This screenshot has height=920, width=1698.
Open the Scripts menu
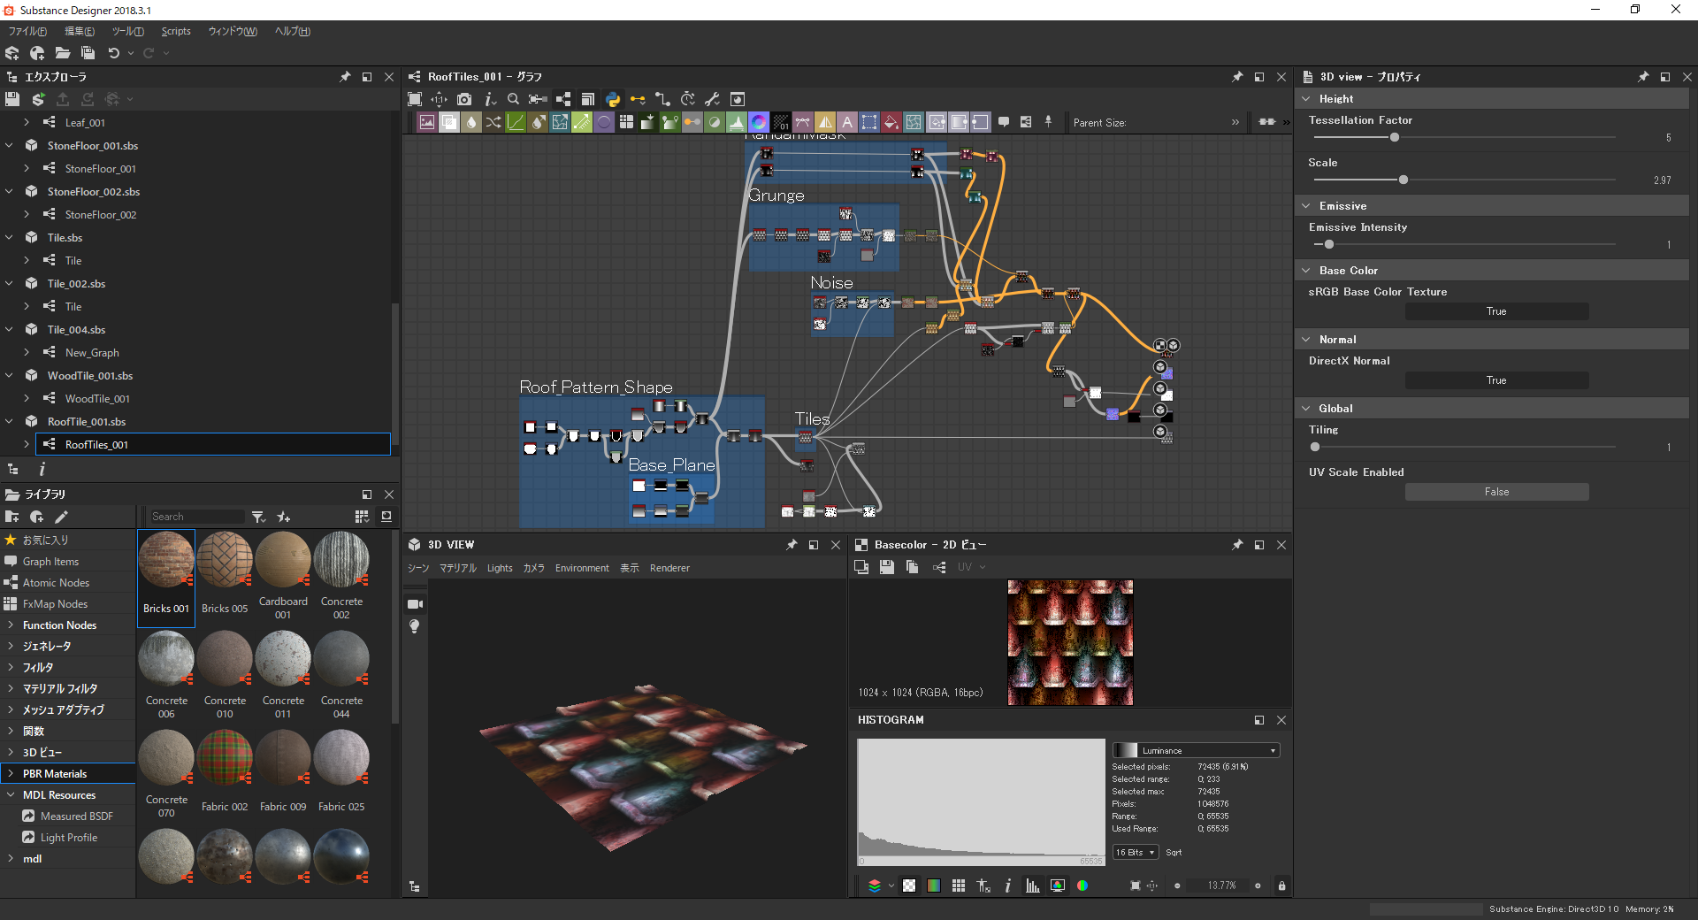pos(176,31)
